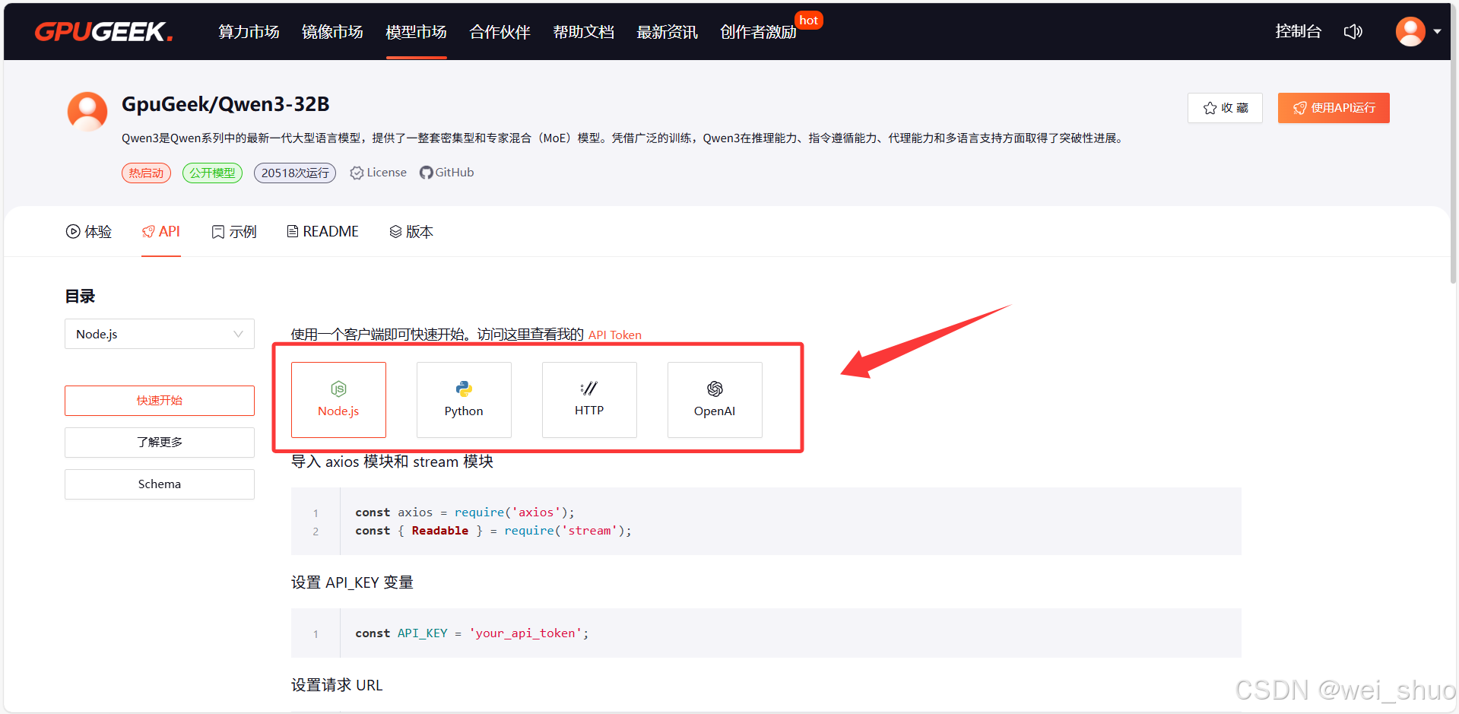Click 导入 axios 模块和 stream 模块 heading
Viewport: 1459px width, 714px height.
(x=392, y=462)
